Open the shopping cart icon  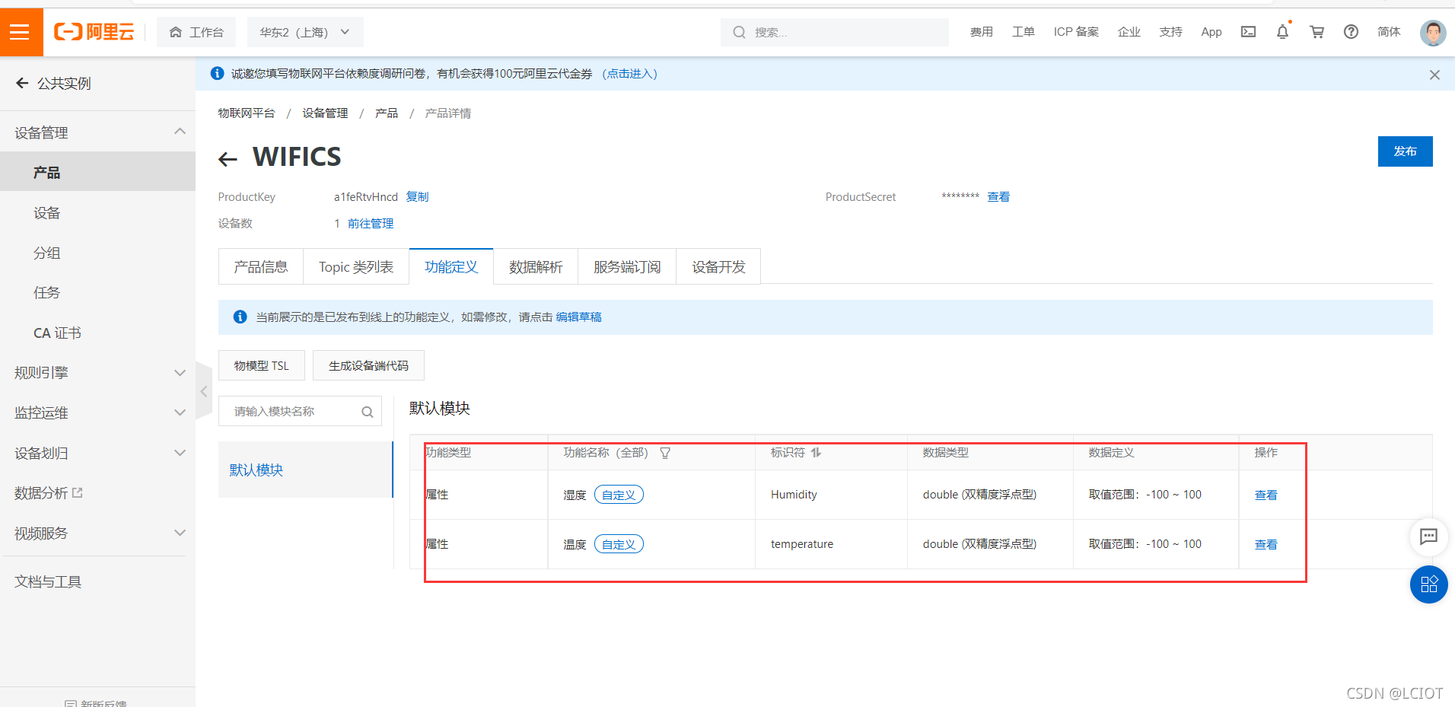pyautogui.click(x=1317, y=32)
